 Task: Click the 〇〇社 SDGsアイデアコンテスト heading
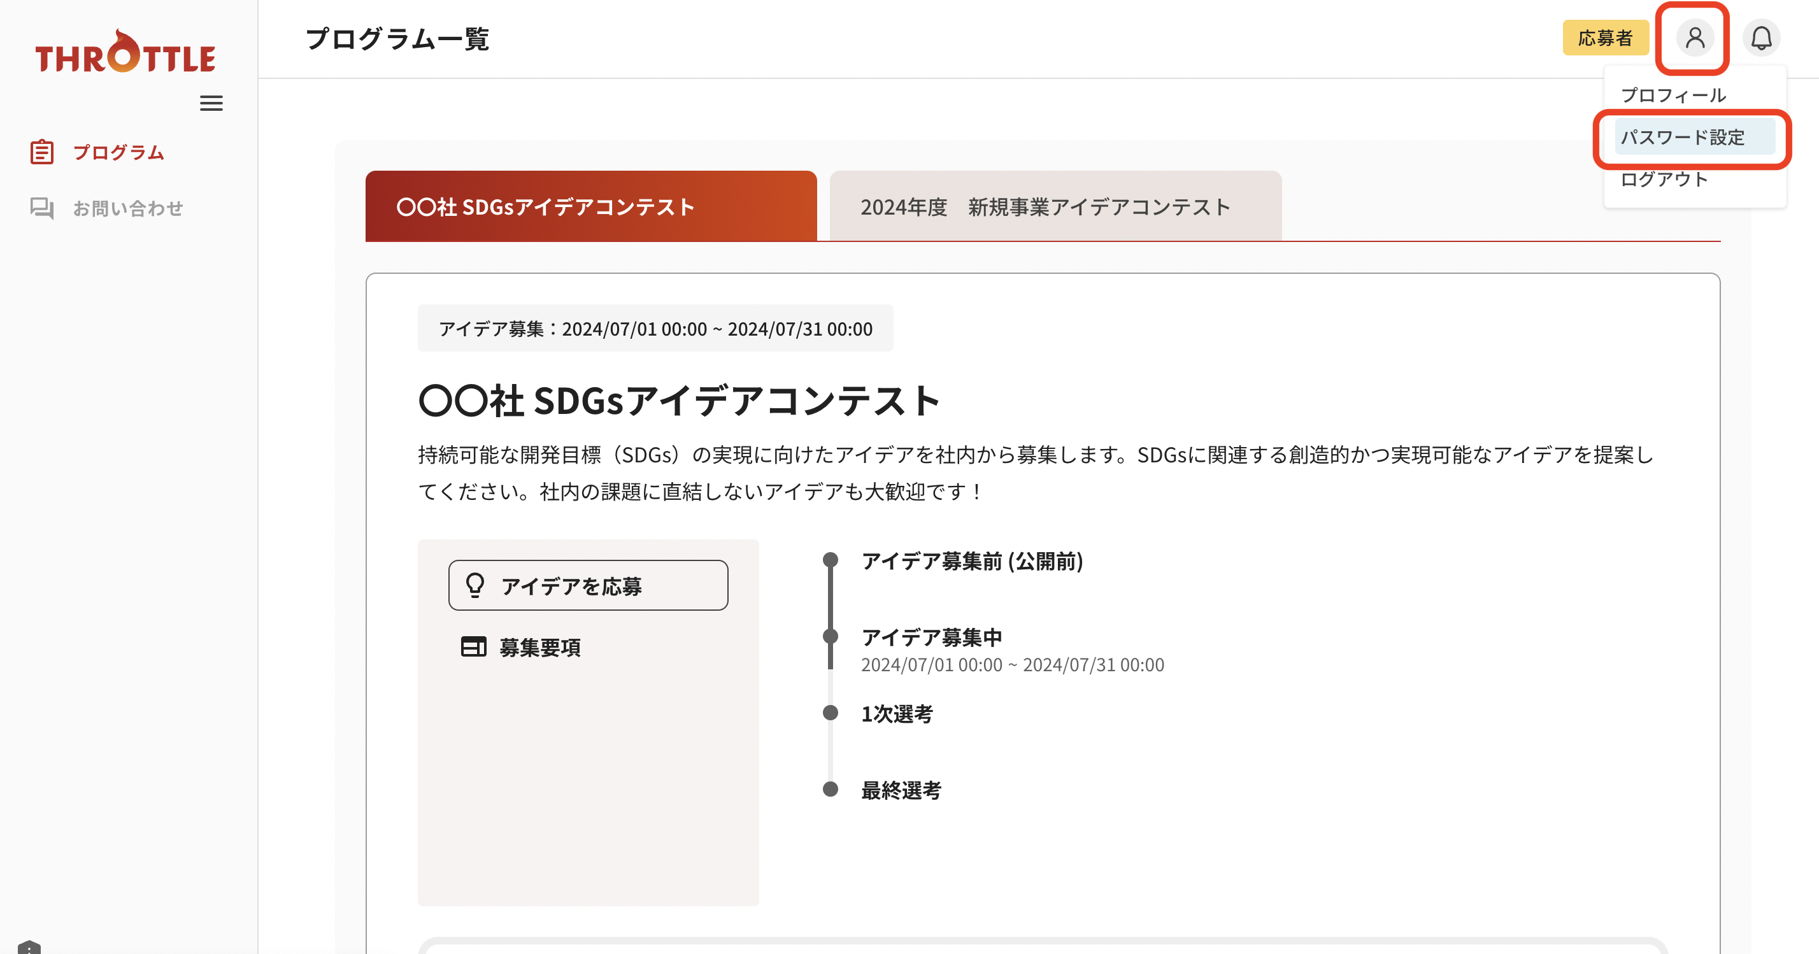pyautogui.click(x=678, y=401)
